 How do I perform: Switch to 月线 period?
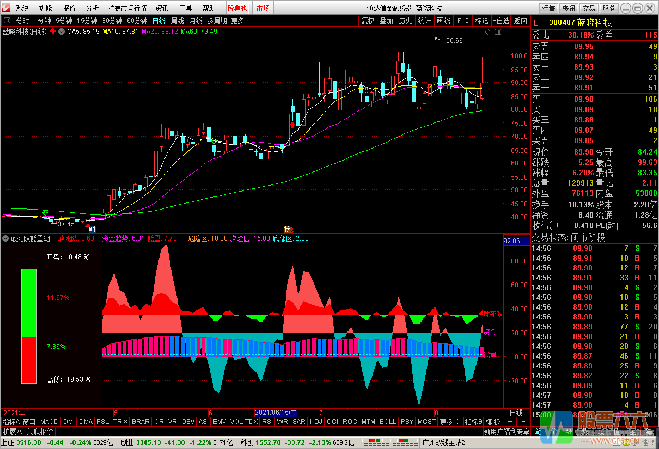pos(196,21)
